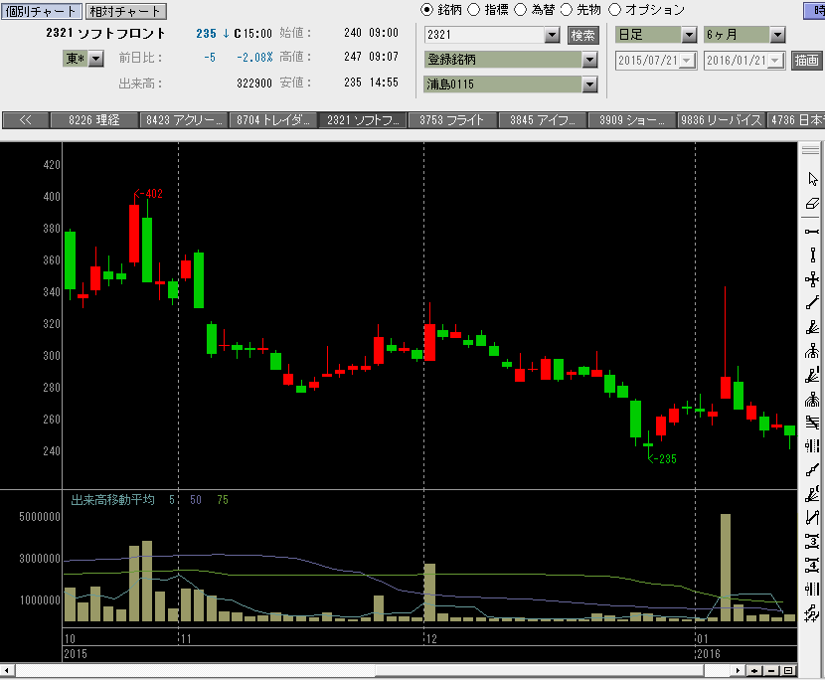Viewport: 825px width, 680px height.
Task: Open the 登録銘柄 dropdown
Action: [x=589, y=60]
